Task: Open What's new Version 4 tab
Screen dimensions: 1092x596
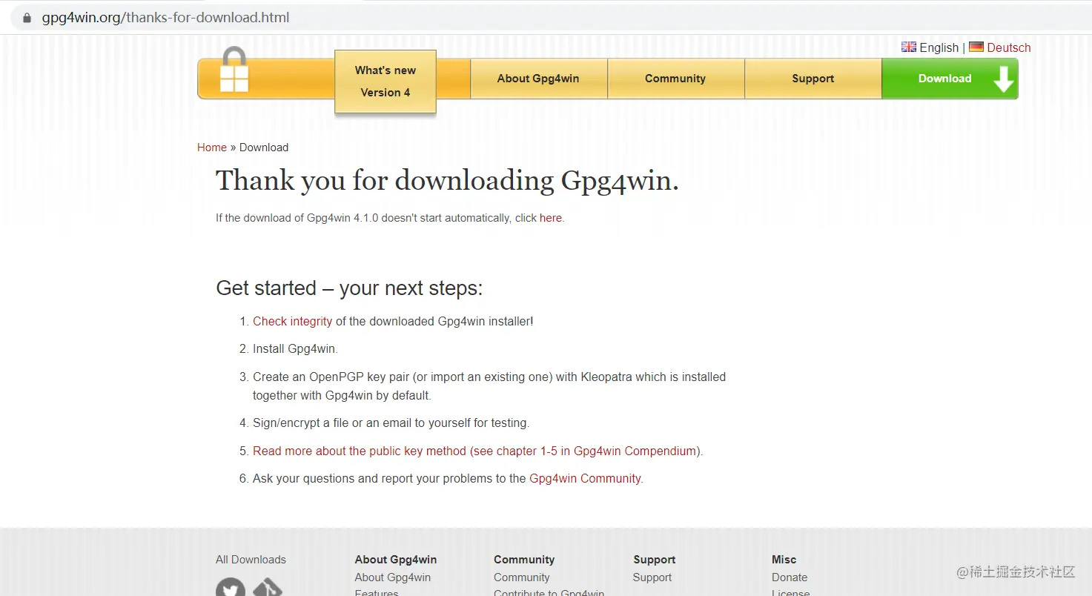Action: (x=385, y=82)
